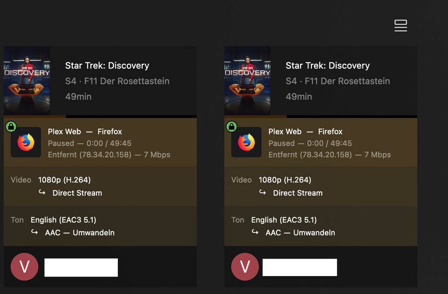Image resolution: width=448 pixels, height=294 pixels.
Task: Click left card Video 1080p (H.264) row
Action: pyautogui.click(x=64, y=180)
